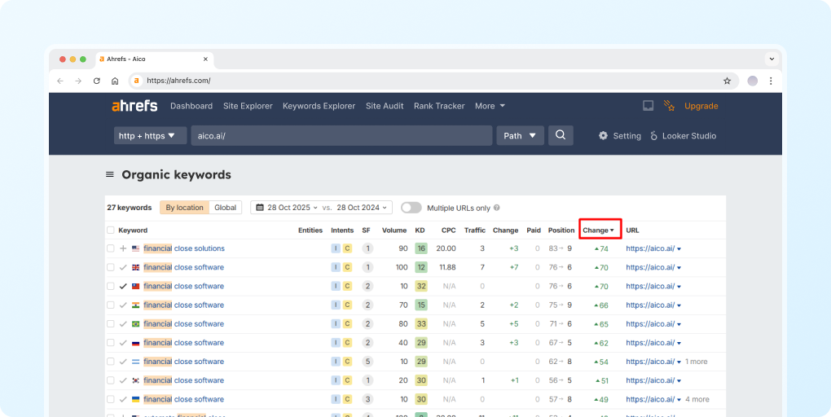The image size is (831, 417).
Task: Open the Site Explorer menu item
Action: click(x=248, y=106)
